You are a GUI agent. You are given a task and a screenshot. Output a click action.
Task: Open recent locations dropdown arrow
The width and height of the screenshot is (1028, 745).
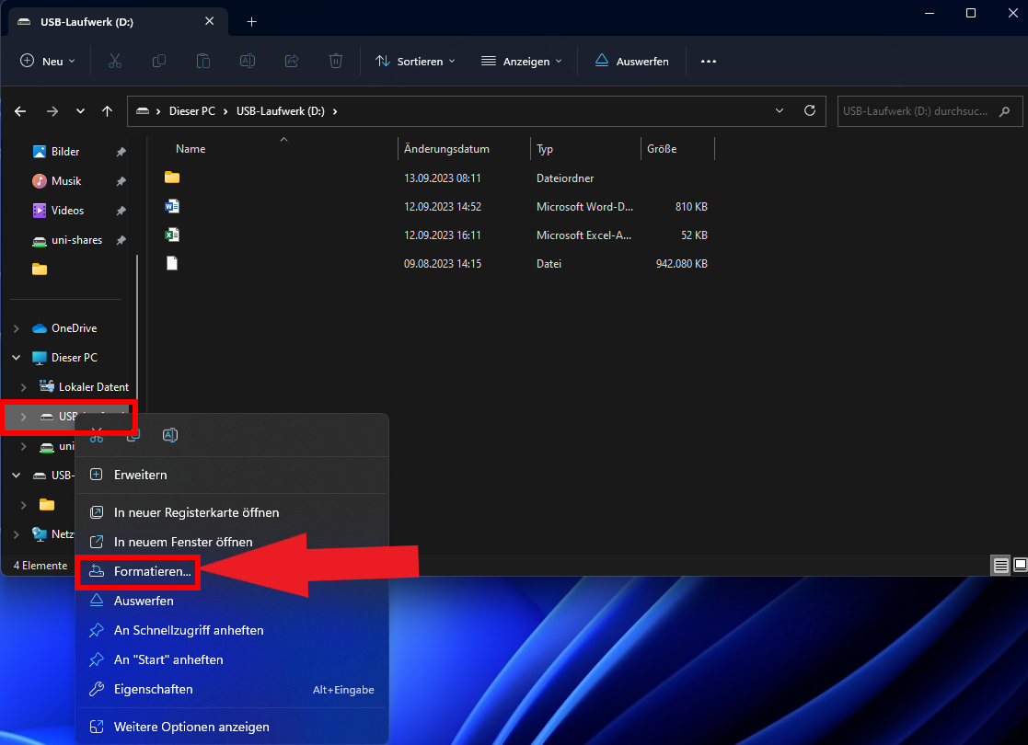(80, 111)
